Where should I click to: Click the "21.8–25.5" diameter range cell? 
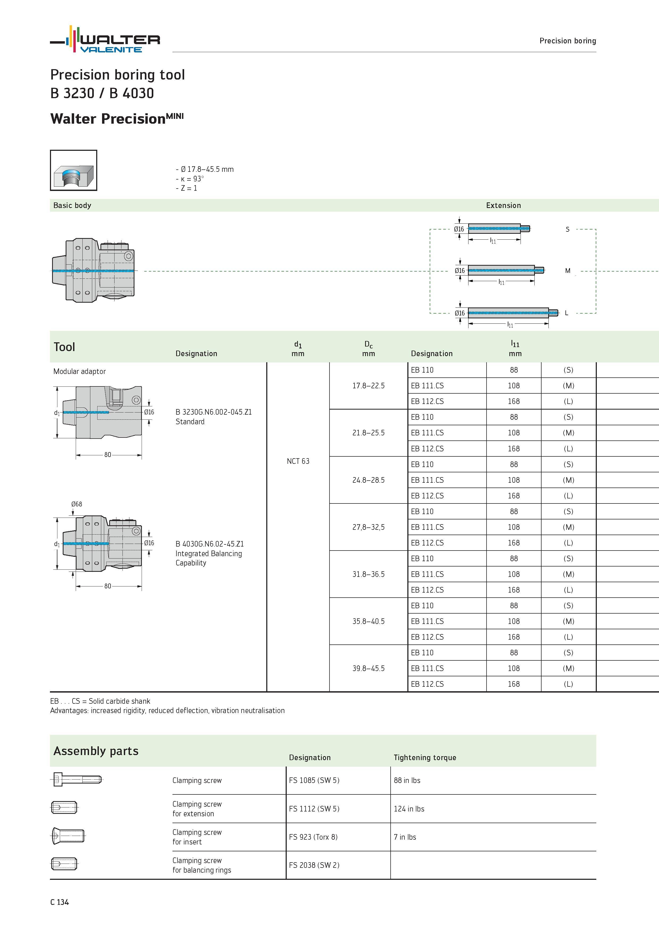tap(368, 432)
